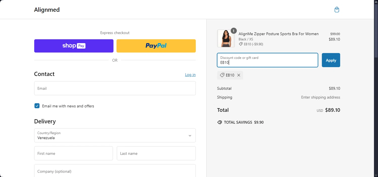Click the Total amount $89.10 with USD
This screenshot has height=177, width=378.
(x=328, y=110)
